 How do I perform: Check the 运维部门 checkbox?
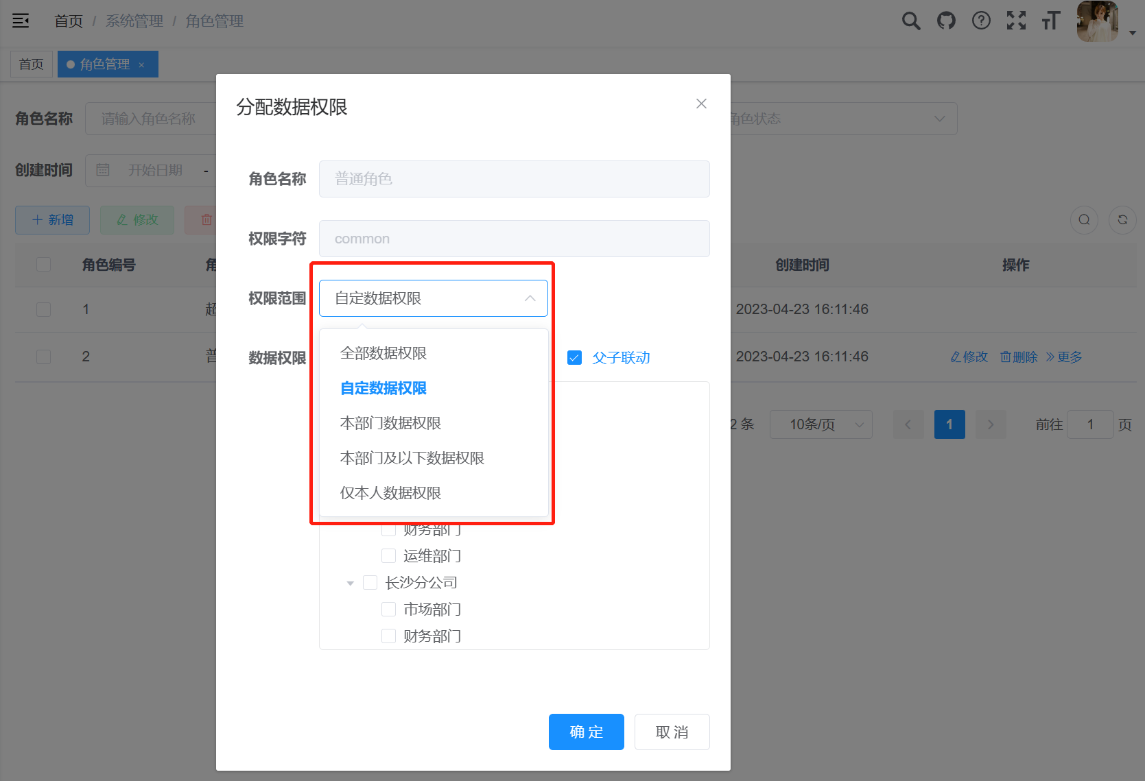pos(388,555)
